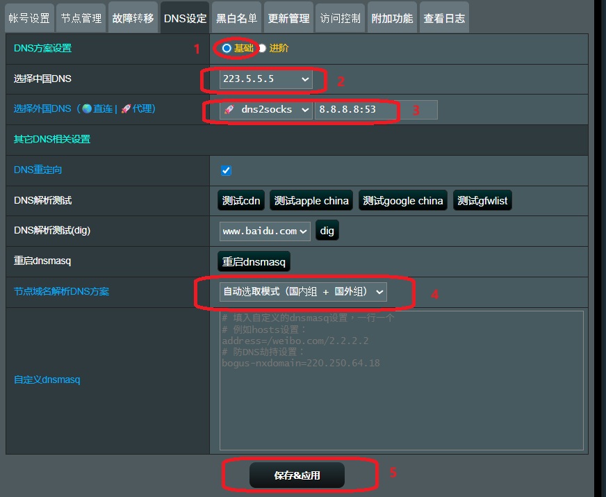Screen dimensions: 606x497
Task: Click the 测试cdn button
Action: point(241,201)
